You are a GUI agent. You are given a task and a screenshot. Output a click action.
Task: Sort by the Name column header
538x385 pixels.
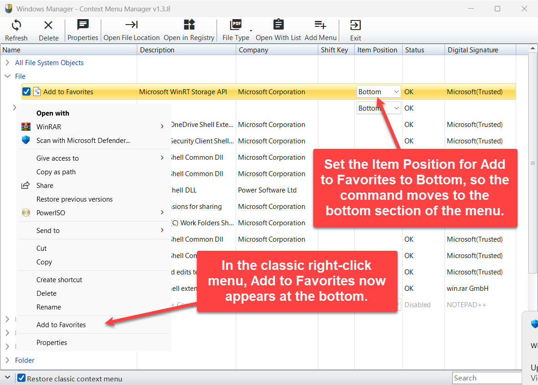[69, 50]
